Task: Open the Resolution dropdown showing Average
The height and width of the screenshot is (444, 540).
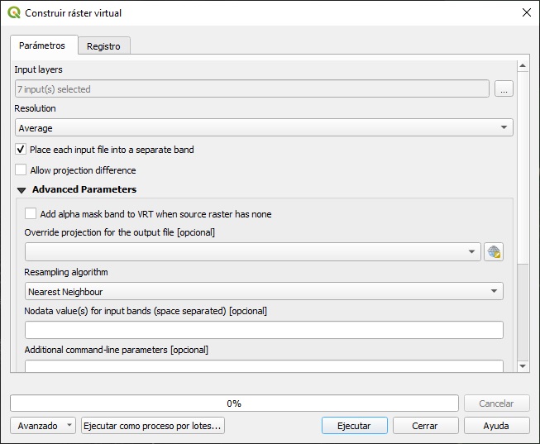Action: pos(264,128)
